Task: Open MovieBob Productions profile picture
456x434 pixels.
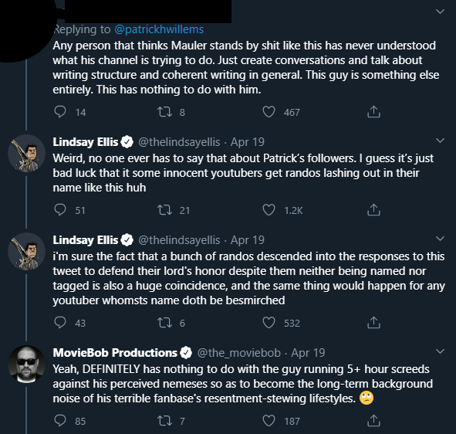Action: coord(27,364)
